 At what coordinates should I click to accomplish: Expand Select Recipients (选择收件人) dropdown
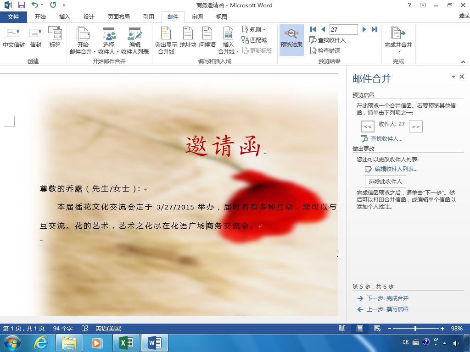pos(108,40)
